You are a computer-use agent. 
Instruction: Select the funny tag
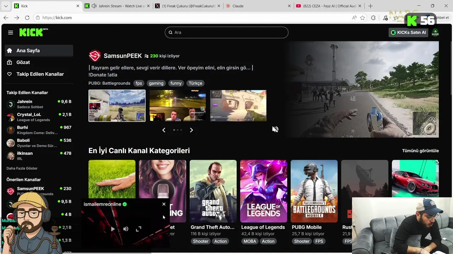click(x=176, y=83)
